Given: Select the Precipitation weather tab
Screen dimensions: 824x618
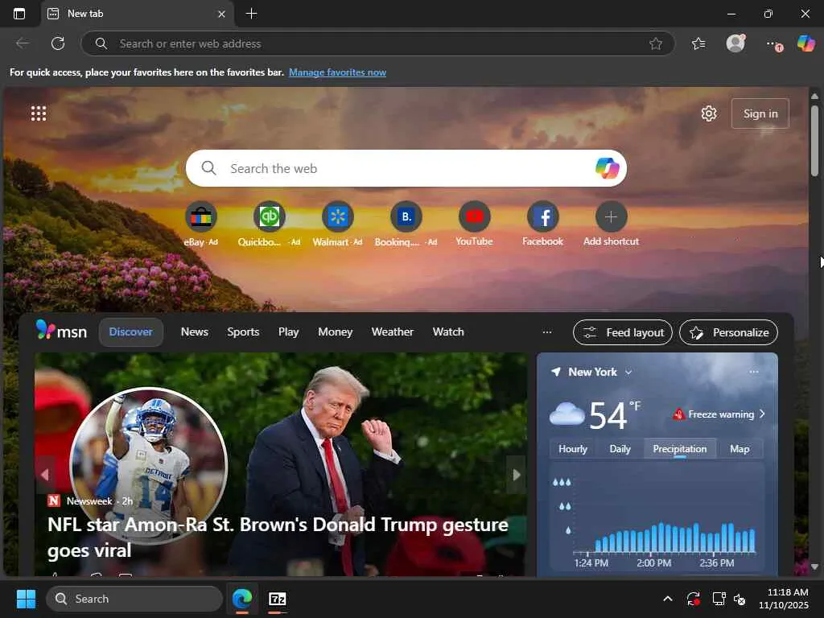Looking at the screenshot, I should pos(679,449).
